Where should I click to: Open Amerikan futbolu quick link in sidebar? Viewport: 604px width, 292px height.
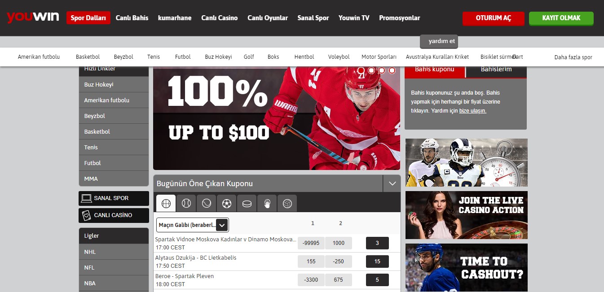click(x=114, y=100)
